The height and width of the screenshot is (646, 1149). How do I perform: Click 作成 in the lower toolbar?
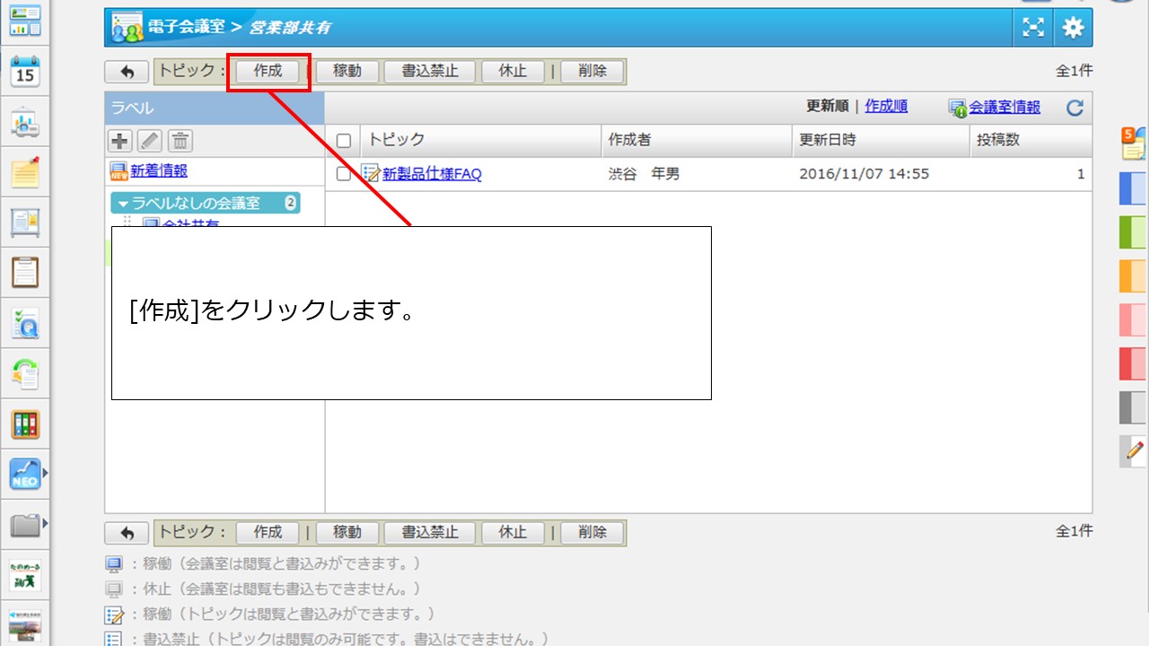tap(268, 533)
